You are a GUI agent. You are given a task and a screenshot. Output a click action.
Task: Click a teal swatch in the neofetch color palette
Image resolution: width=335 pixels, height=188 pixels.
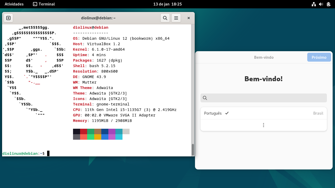(x=119, y=131)
